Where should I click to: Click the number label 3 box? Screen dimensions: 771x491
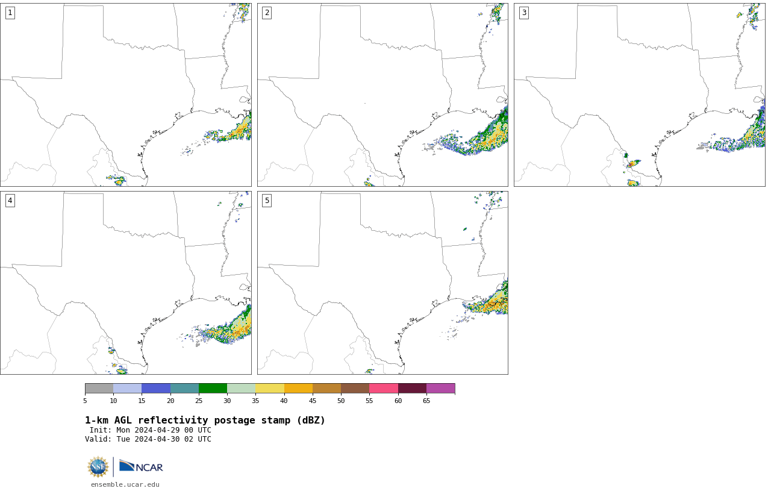pyautogui.click(x=523, y=13)
